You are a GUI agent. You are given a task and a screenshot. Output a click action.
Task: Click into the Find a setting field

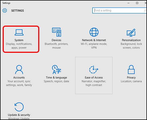click(119, 10)
